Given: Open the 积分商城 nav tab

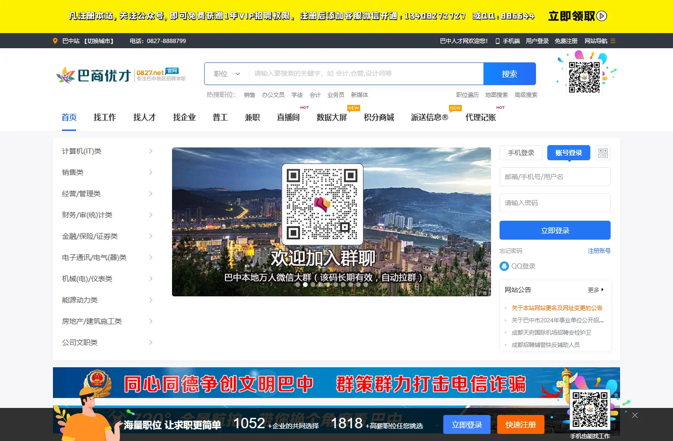Looking at the screenshot, I should click(379, 117).
